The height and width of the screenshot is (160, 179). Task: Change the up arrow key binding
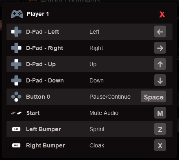[160, 64]
